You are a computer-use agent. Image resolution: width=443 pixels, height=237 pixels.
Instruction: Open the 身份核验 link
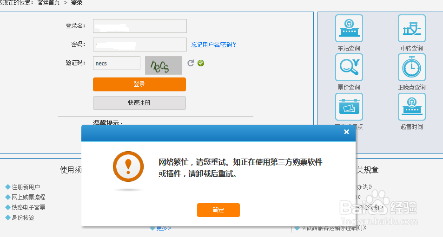(x=23, y=218)
